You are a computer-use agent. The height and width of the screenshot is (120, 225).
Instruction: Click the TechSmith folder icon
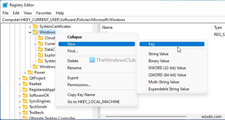(25, 107)
